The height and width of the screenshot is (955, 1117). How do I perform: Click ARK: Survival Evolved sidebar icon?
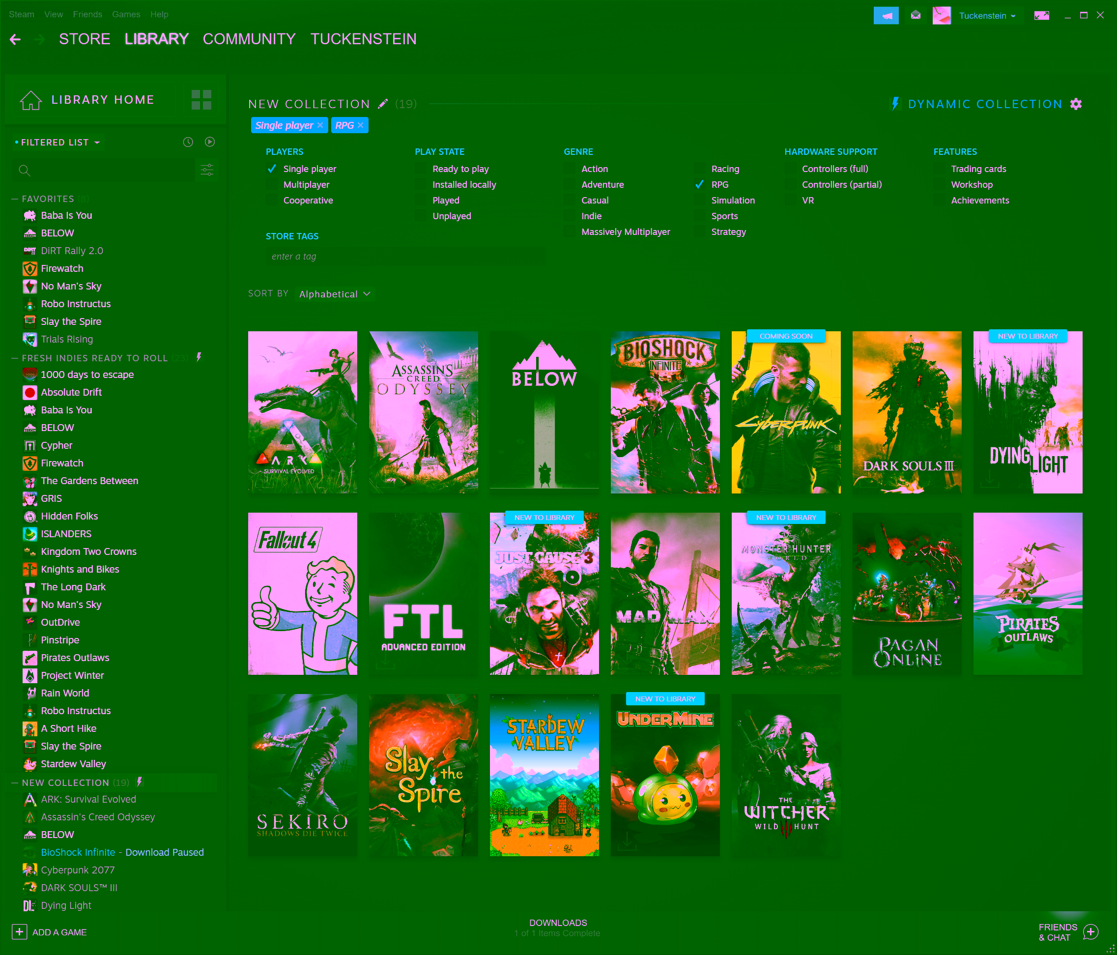coord(30,799)
